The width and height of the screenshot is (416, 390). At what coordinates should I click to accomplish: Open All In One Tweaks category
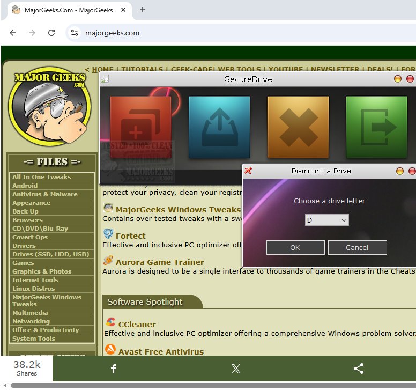click(x=42, y=177)
